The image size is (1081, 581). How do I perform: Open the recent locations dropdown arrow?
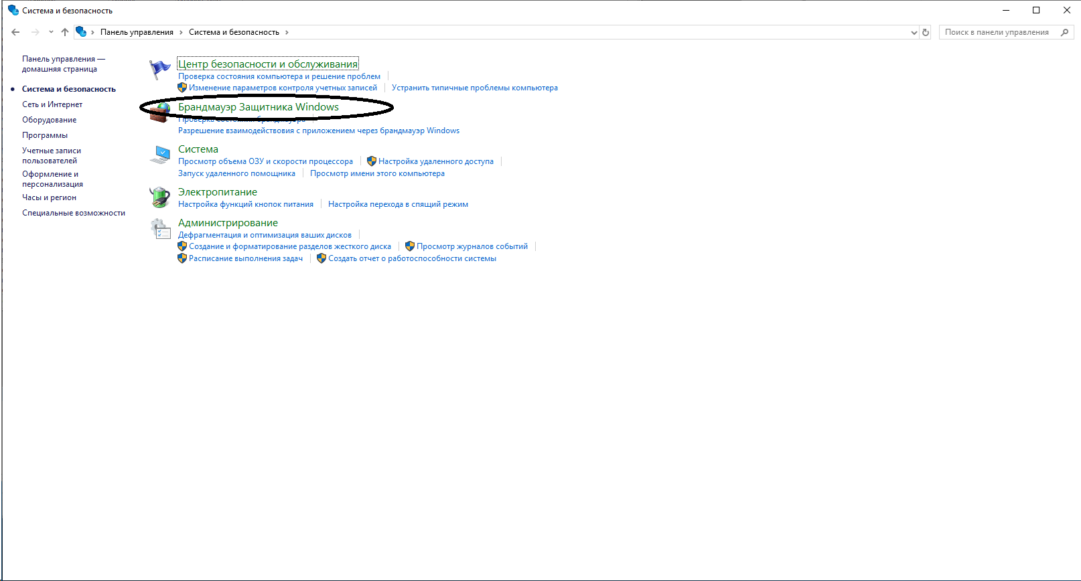click(51, 32)
